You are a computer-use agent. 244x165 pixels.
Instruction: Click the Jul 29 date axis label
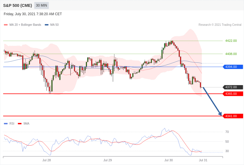pos(108,160)
